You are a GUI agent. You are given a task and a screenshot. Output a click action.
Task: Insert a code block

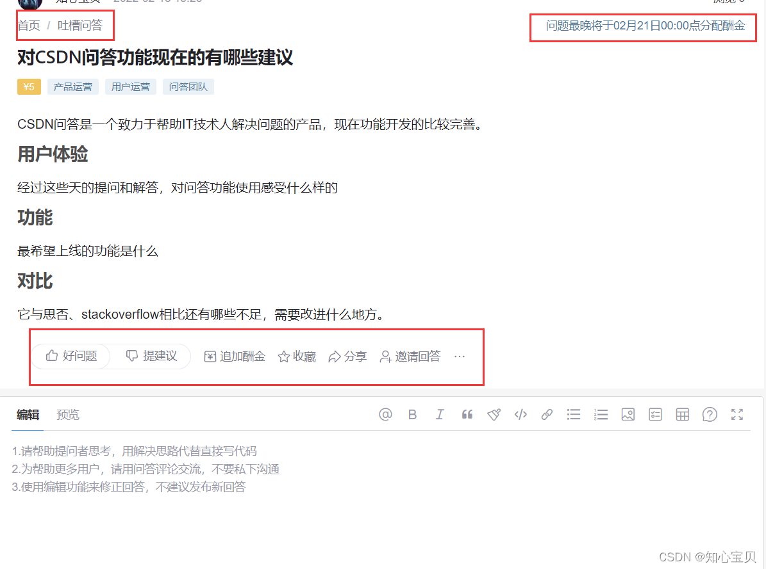(520, 415)
